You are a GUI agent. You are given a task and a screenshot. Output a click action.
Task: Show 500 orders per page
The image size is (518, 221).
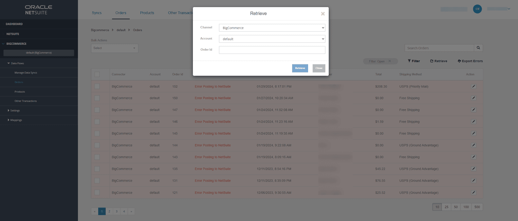[x=477, y=207]
